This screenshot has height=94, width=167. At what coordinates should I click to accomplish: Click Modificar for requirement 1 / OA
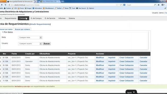pos(100,81)
